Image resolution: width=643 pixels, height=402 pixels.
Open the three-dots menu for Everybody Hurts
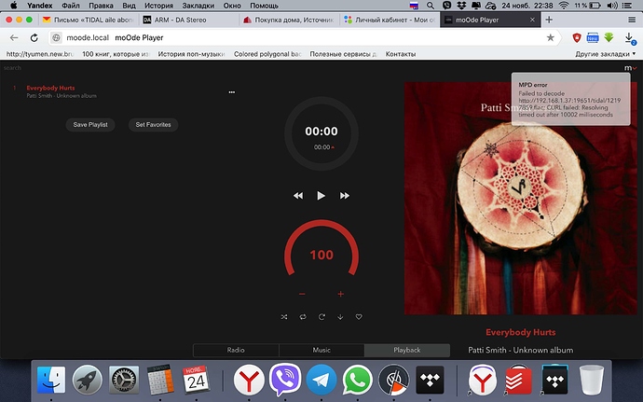point(232,92)
